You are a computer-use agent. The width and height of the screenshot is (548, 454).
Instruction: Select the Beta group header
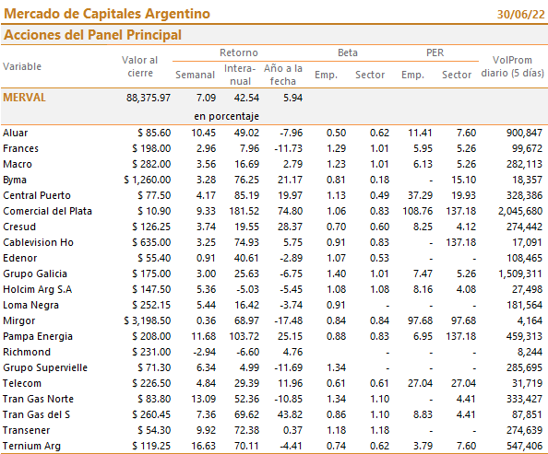coord(348,52)
